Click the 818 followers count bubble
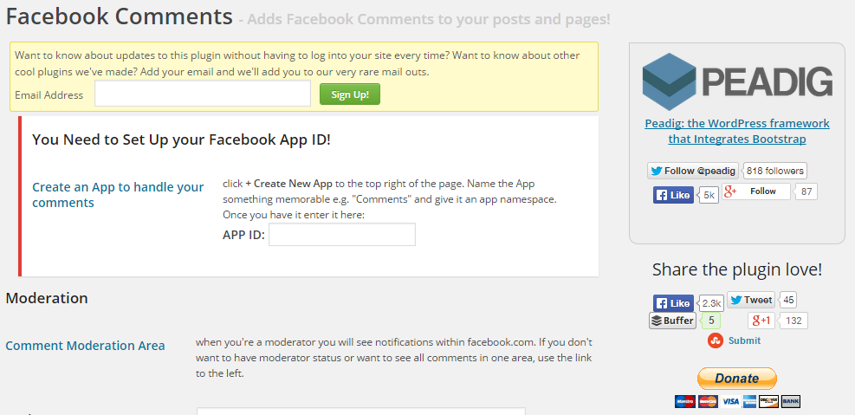The height and width of the screenshot is (415, 855). (774, 171)
